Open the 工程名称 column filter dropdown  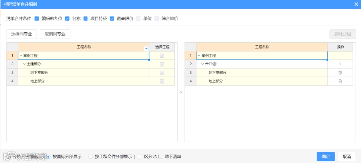pyautogui.click(x=146, y=48)
